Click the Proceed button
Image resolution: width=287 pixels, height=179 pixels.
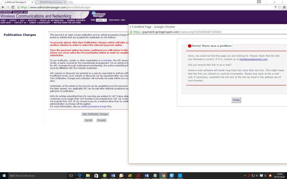click(x=101, y=120)
